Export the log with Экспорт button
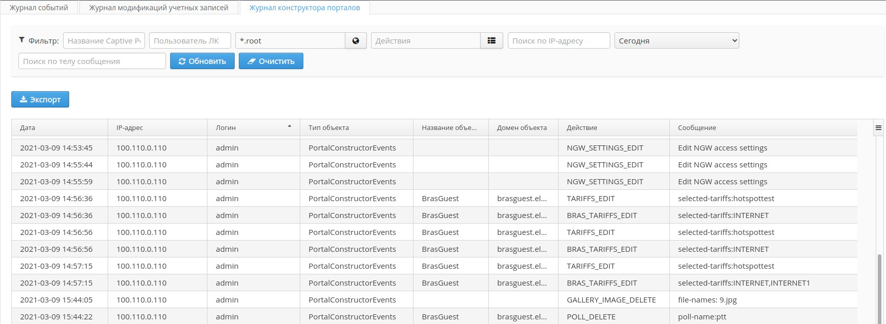Screen dimensions: 886x324 pyautogui.click(x=40, y=99)
